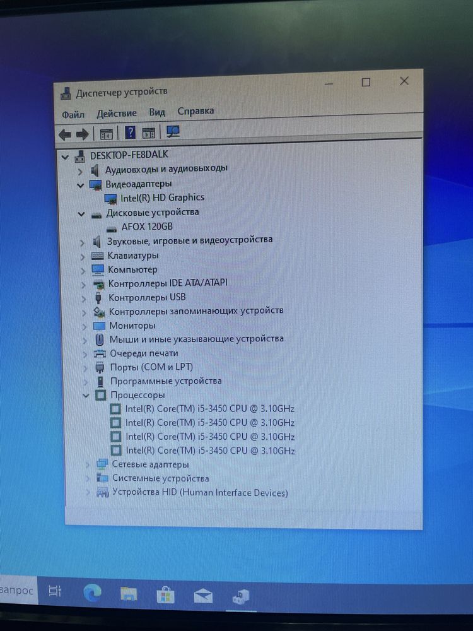Click the scan for hardware changes monitor icon

pos(173,132)
